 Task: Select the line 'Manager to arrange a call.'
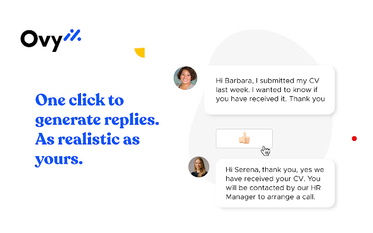pos(270,197)
